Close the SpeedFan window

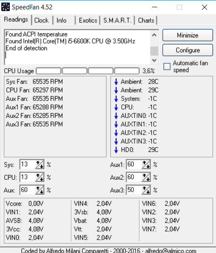[x=204, y=7]
